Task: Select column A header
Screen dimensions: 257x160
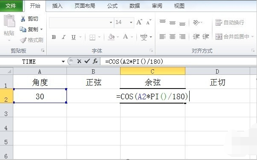Action: (40, 71)
